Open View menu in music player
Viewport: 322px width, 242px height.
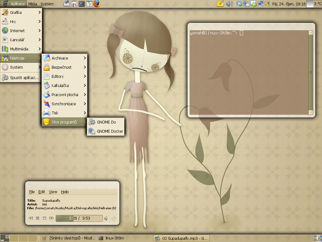click(x=53, y=192)
